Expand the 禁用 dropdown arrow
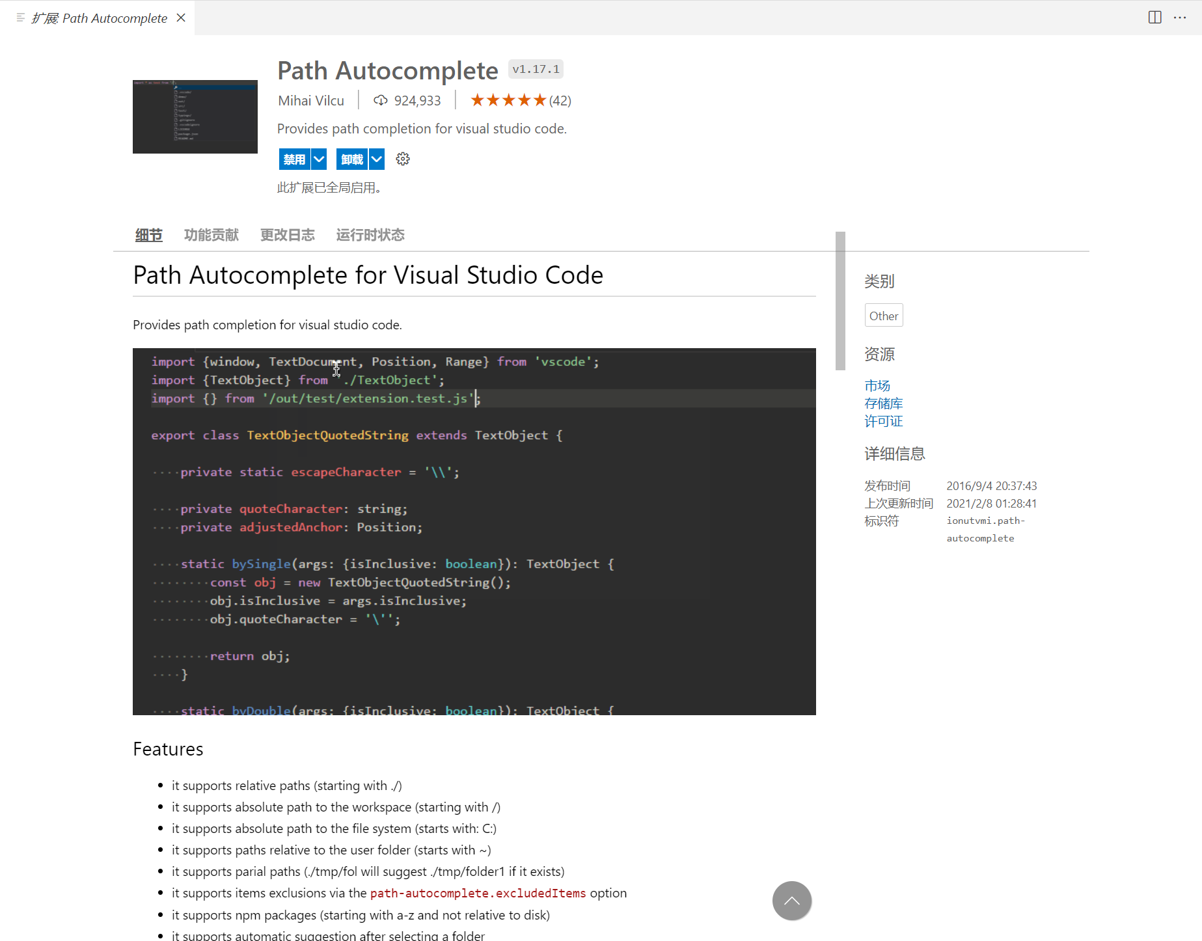1202x941 pixels. (319, 159)
